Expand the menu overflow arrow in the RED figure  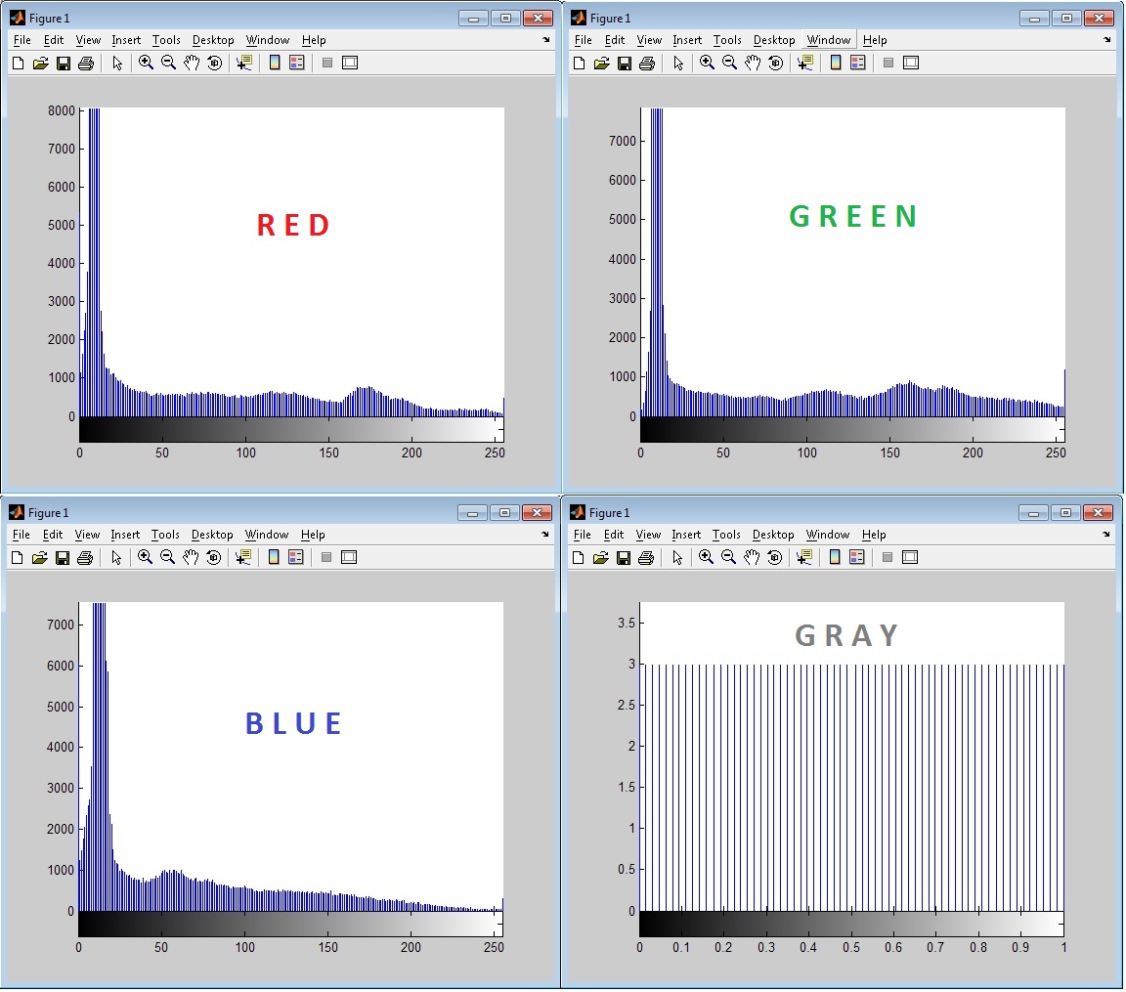click(x=544, y=39)
